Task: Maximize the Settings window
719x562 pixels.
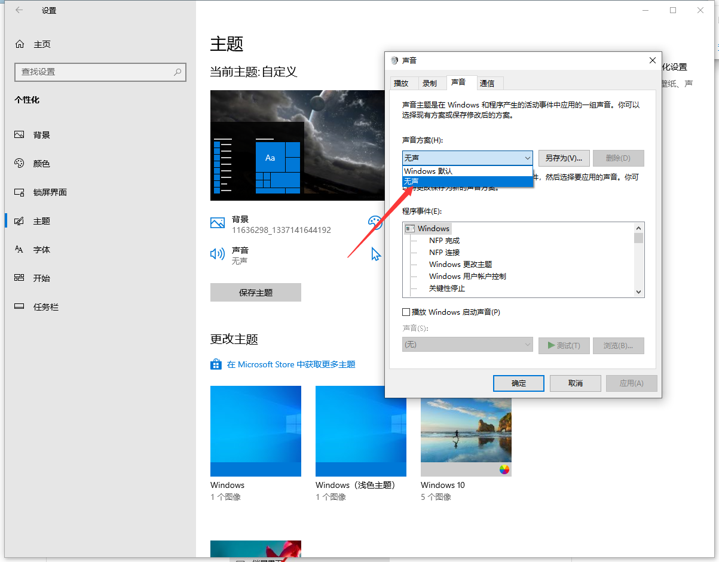Action: click(x=673, y=10)
